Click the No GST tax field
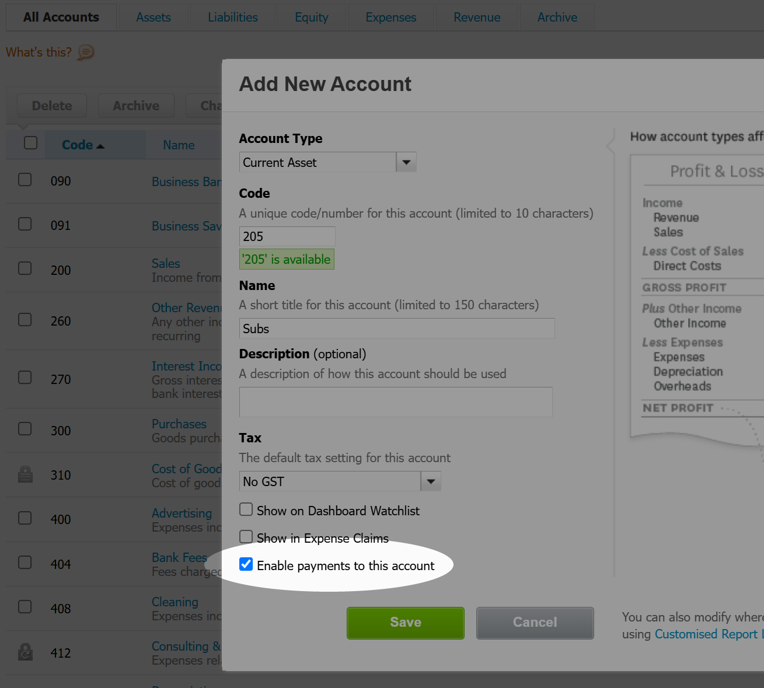Image resolution: width=764 pixels, height=688 pixels. point(330,481)
